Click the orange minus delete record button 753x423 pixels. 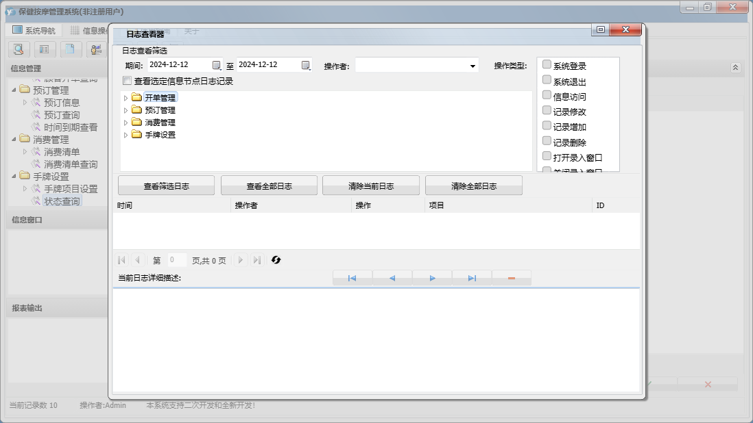coord(511,278)
